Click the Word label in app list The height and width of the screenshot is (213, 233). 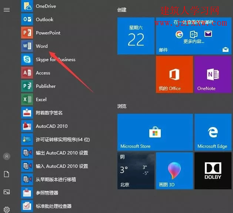(x=42, y=46)
